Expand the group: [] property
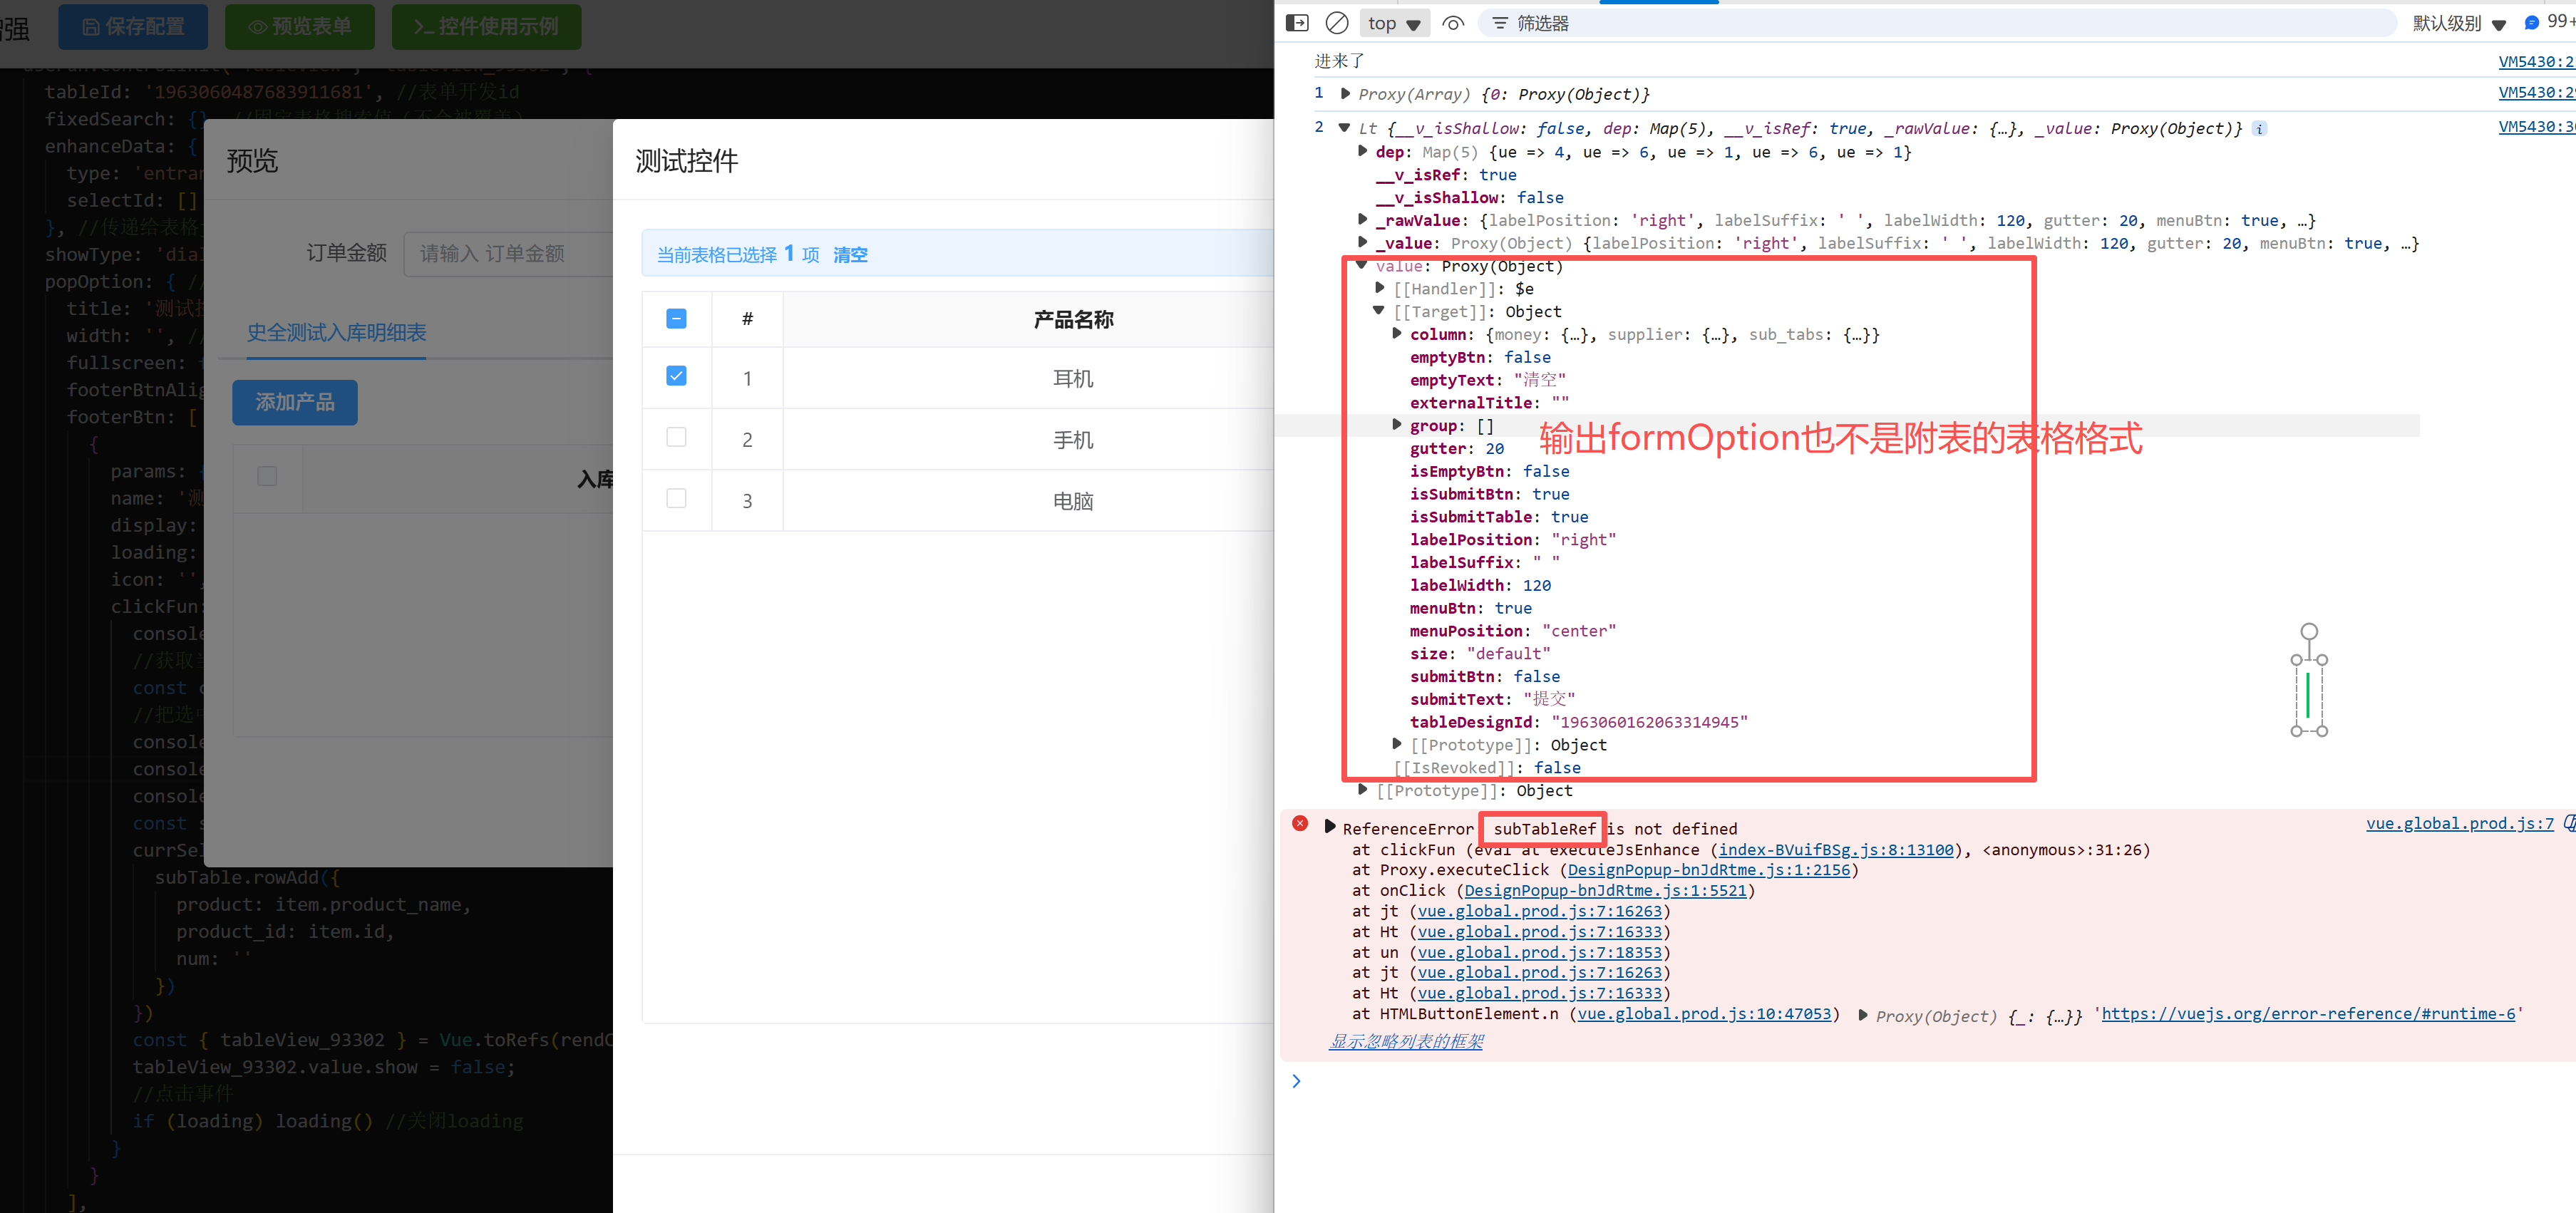2576x1213 pixels. 1398,425
